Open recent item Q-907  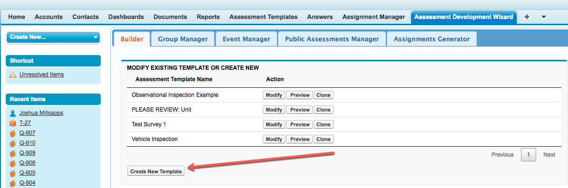click(27, 132)
